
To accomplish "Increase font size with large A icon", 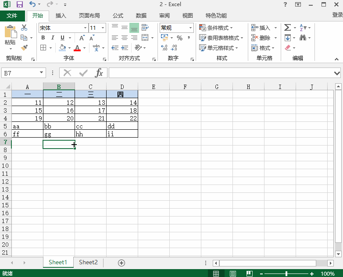I will point(82,38).
